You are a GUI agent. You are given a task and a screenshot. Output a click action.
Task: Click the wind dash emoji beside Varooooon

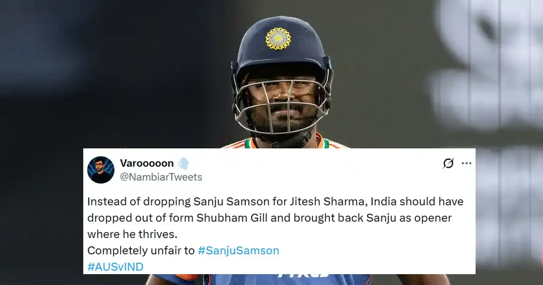[183, 163]
